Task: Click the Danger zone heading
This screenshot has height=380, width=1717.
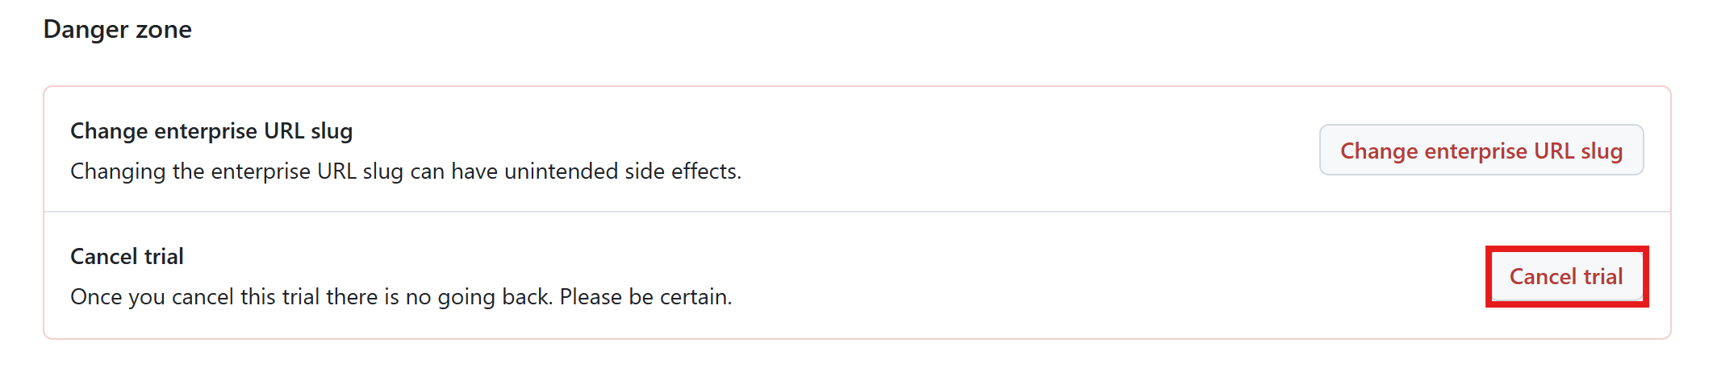Action: pos(118,30)
